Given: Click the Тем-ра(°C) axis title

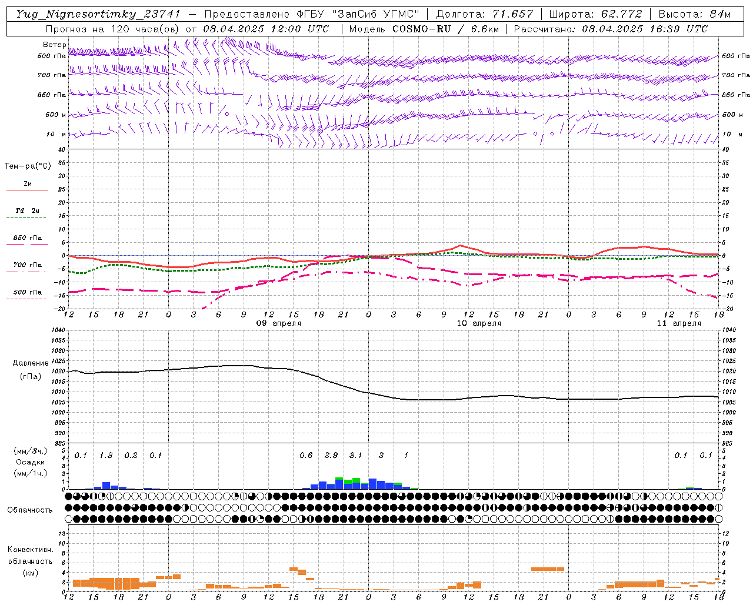Looking at the screenshot, I should [x=28, y=166].
